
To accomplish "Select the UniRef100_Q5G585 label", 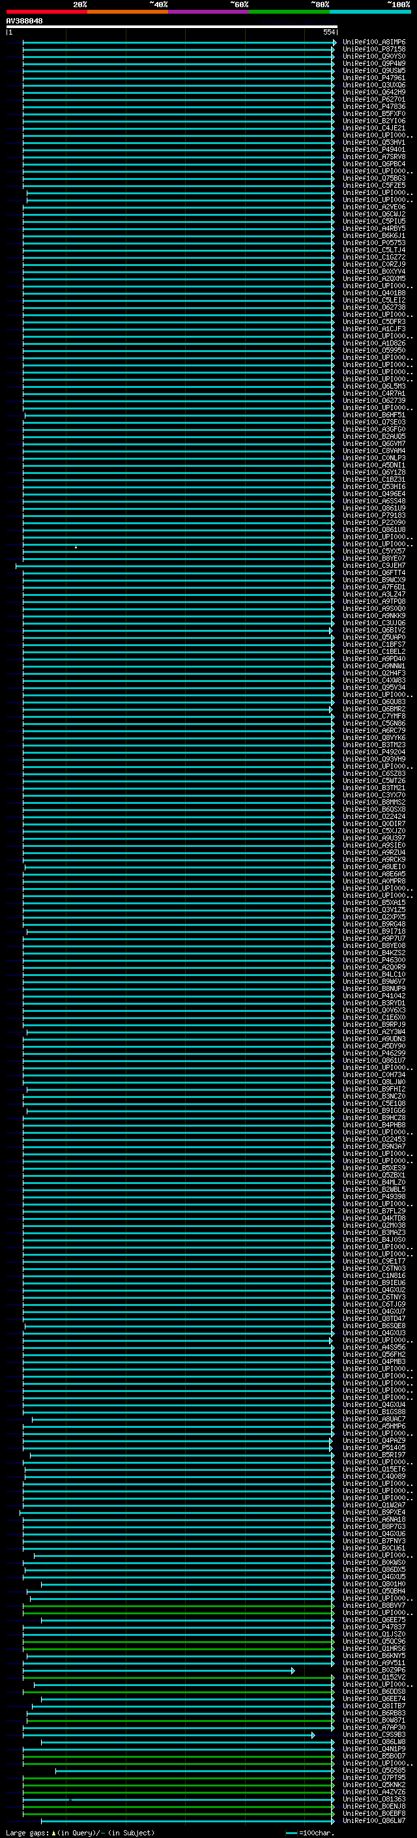I will coord(374,1770).
